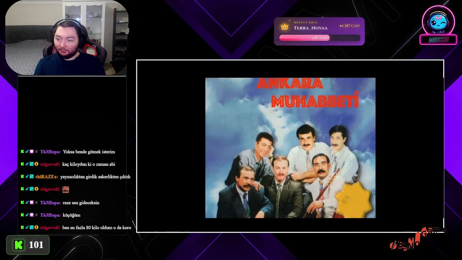The image size is (462, 260).
Task: Click the green Kick logo beside viewer count 101
Action: tap(18, 245)
